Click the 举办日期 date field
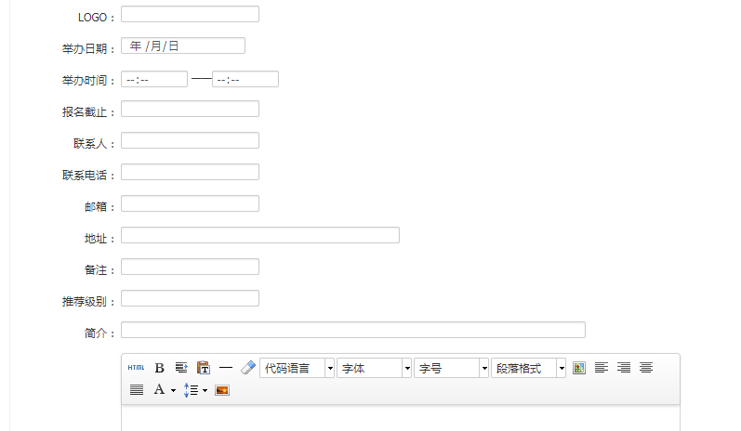This screenshot has width=741, height=431. (x=183, y=46)
